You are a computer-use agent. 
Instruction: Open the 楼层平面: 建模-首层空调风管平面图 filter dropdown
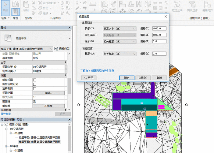27,49
